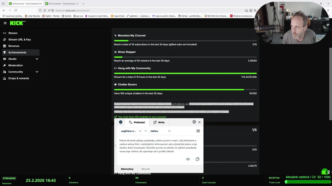This screenshot has height=186, width=332.
Task: Open the GitHub gorhill/uBlock bookmark
Action: pos(190,16)
